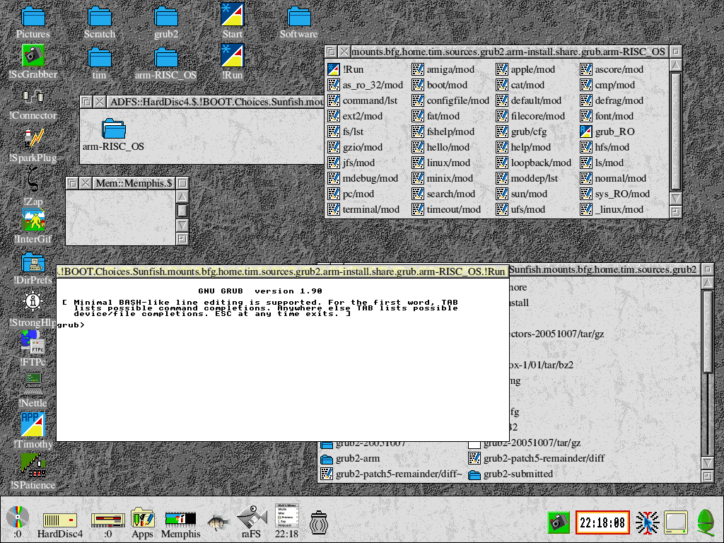Launch the !Timothy application icon
724x543 pixels.
(33, 431)
